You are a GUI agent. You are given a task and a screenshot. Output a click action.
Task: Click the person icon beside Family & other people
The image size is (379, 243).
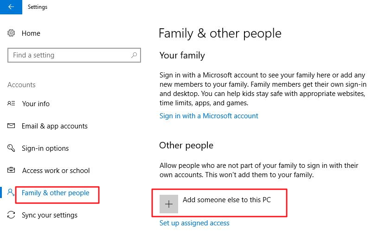point(11,192)
